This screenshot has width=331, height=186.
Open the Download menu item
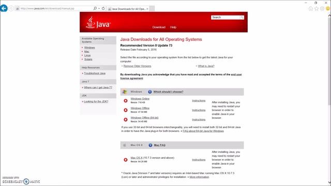point(159,27)
